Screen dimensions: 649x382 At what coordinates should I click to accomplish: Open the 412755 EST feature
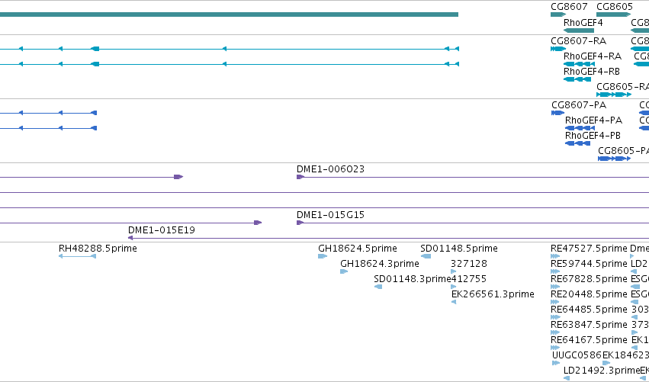[453, 287]
